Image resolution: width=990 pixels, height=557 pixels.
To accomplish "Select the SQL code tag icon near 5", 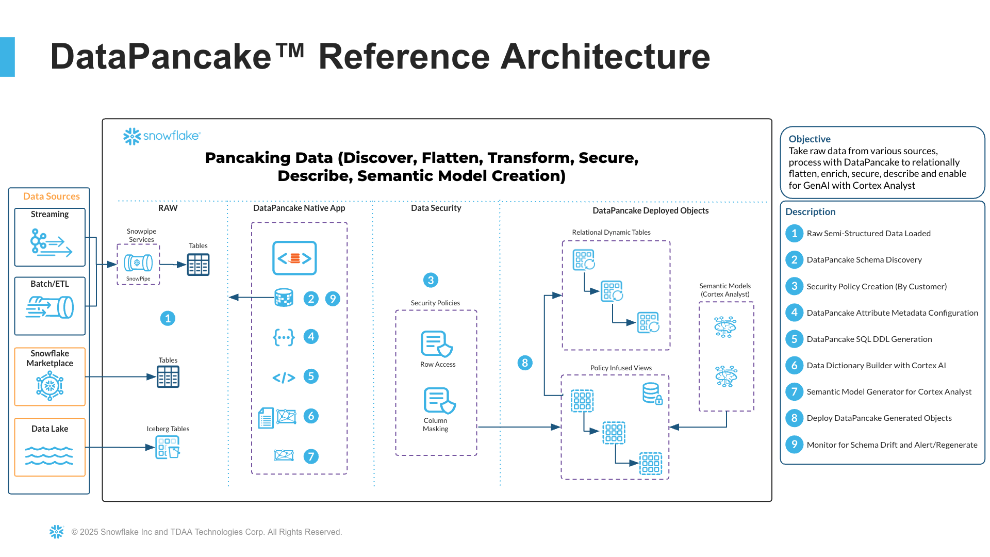I will pos(284,378).
